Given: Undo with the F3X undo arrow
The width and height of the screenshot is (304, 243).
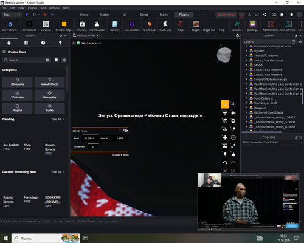Looking at the screenshot, I should point(225,163).
